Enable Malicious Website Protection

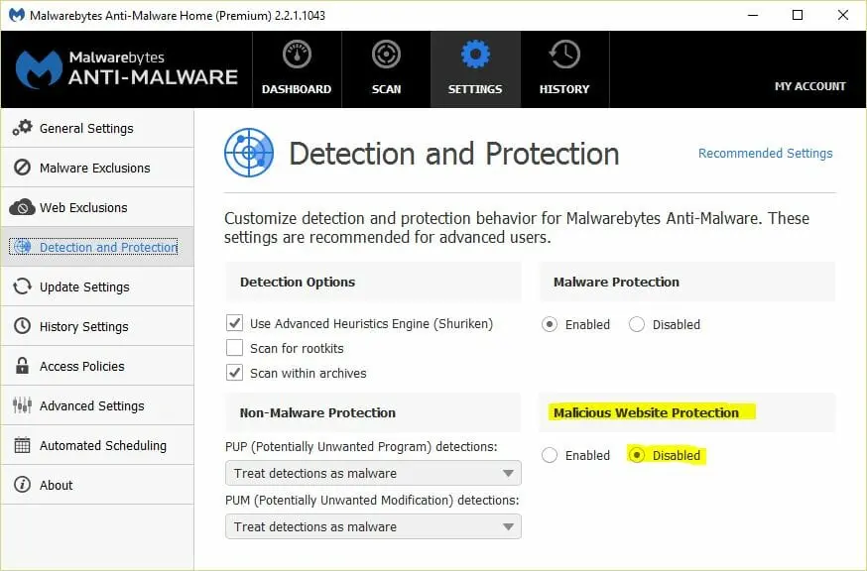click(x=551, y=455)
